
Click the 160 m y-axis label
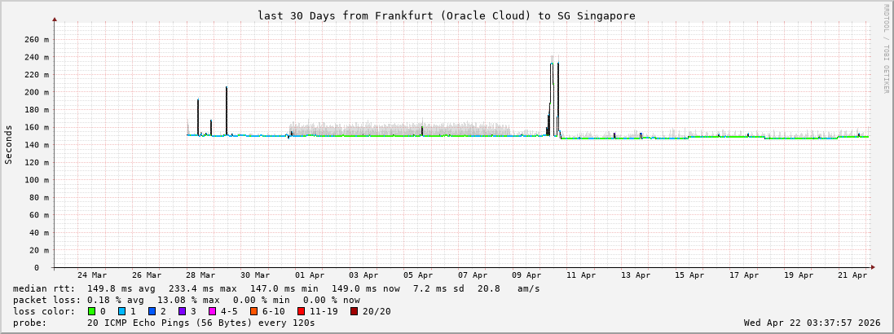point(36,127)
